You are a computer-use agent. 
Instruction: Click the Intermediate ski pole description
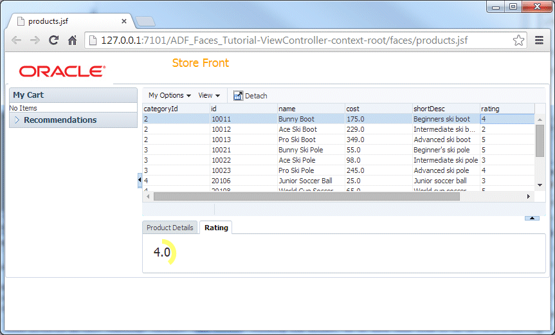pos(446,160)
